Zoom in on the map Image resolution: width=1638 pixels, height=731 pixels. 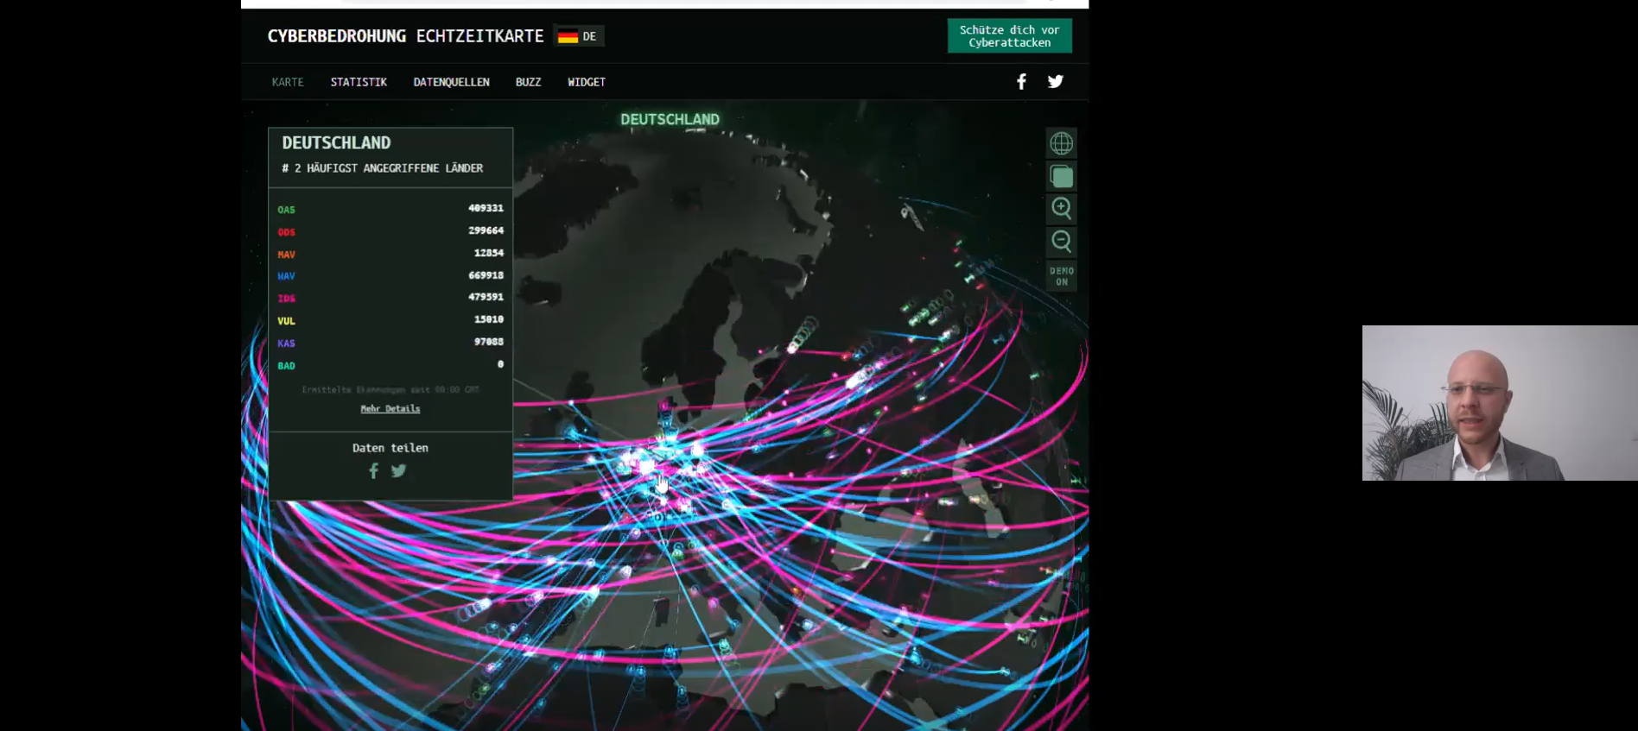coord(1061,209)
